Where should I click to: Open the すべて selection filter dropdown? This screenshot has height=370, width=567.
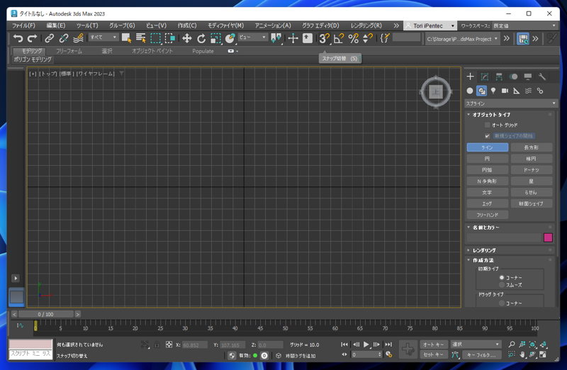click(x=103, y=38)
